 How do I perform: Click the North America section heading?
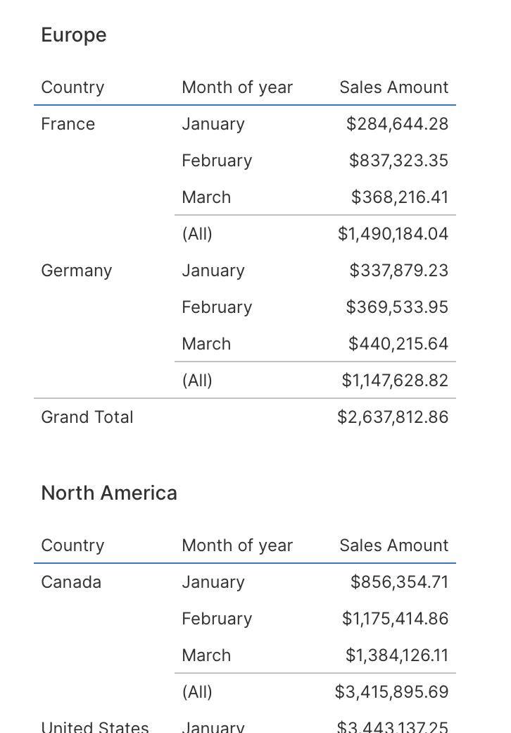(x=109, y=493)
